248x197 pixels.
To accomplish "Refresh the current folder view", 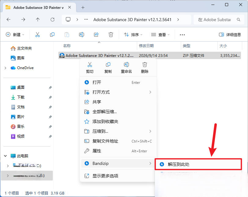I will (52, 20).
